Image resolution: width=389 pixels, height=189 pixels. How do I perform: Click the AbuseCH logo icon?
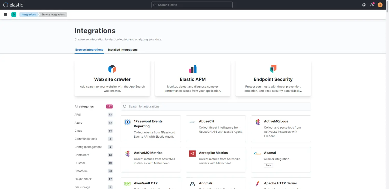pyautogui.click(x=192, y=122)
